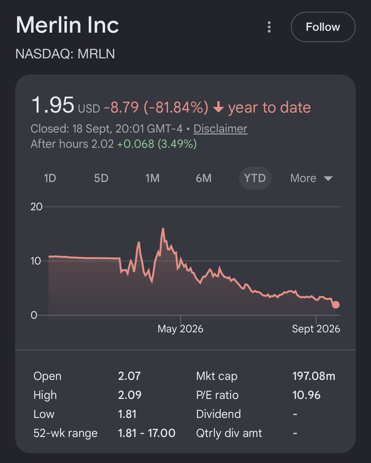Click the P/E ratio value 10.96
371x463 pixels.
307,395
